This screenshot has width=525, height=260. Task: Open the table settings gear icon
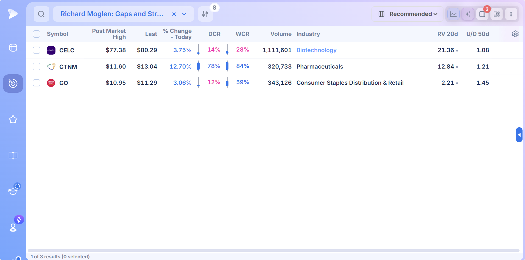[515, 34]
